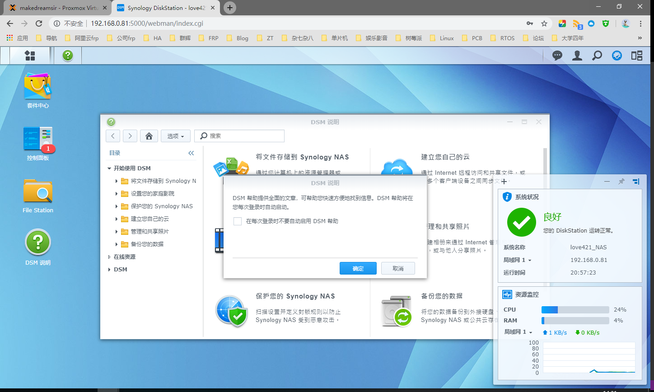
Task: Click the 系统状况 shield info icon
Action: click(x=507, y=197)
